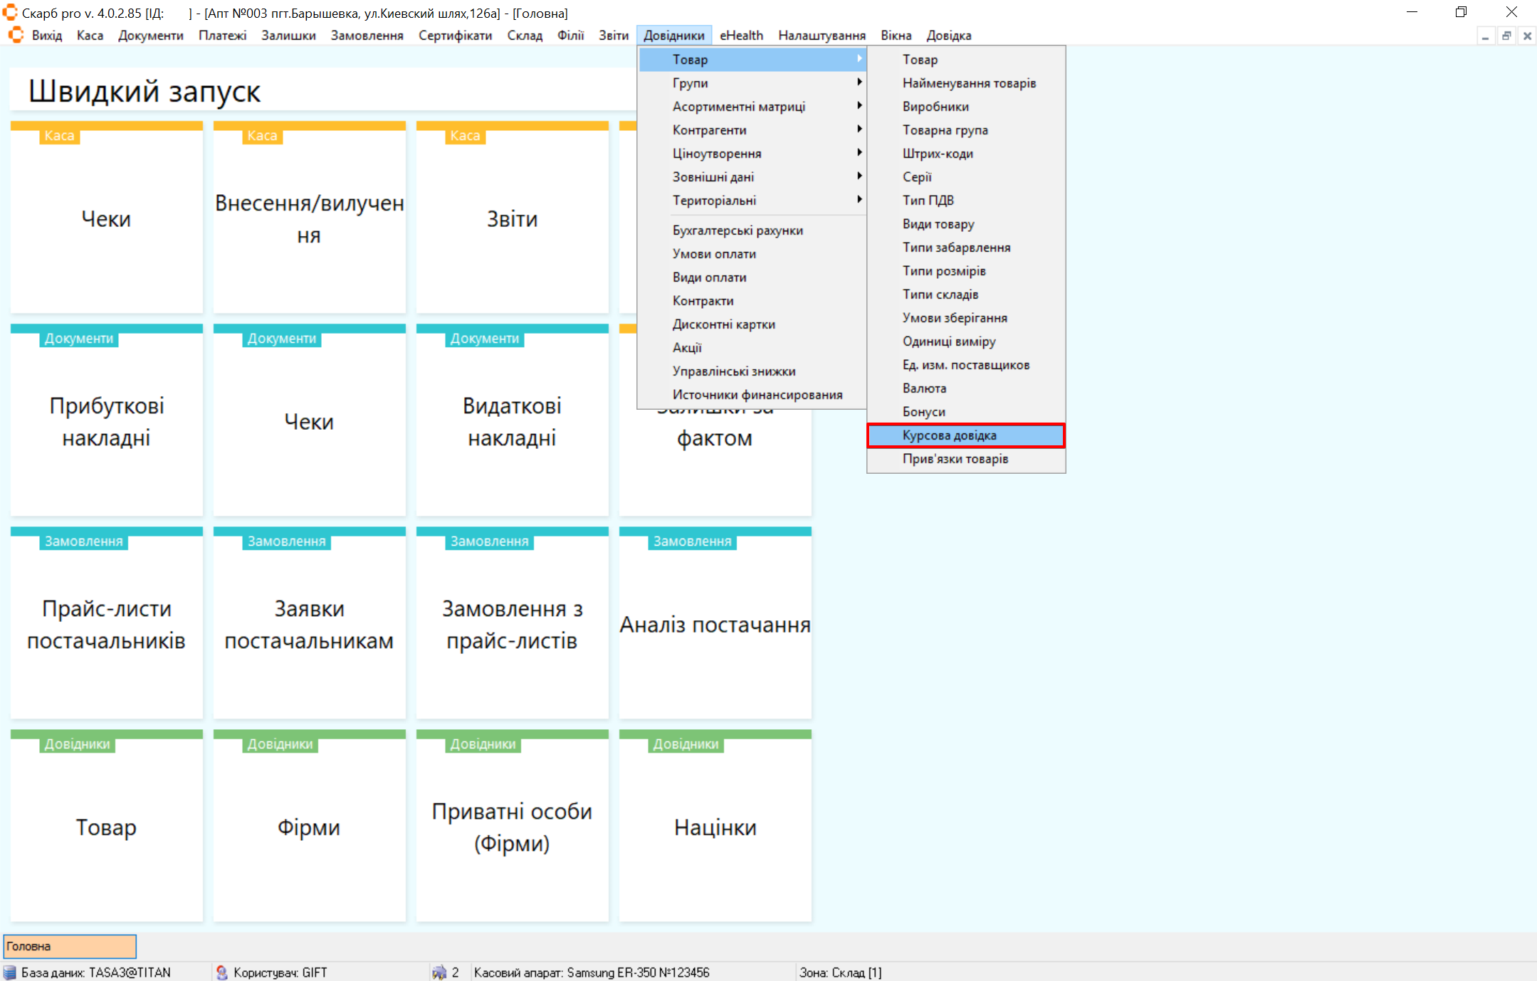Open the Націнки directory tile
The width and height of the screenshot is (1537, 981).
pos(715,827)
